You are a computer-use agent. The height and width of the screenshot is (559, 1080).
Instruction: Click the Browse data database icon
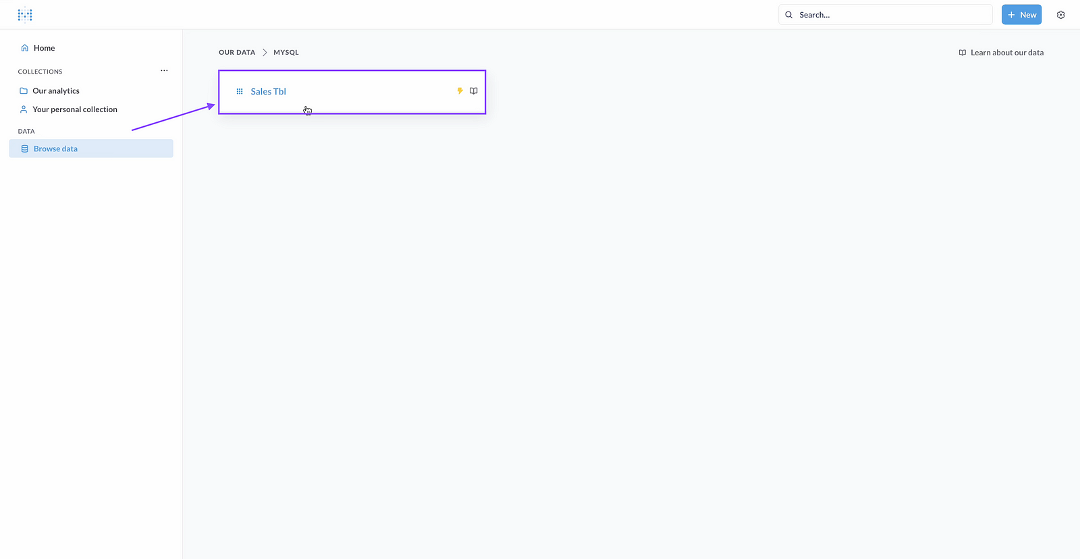click(x=25, y=149)
